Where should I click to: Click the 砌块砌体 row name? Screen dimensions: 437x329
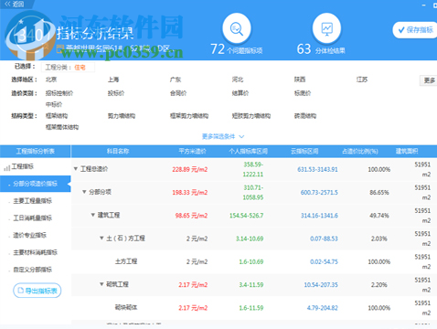pyautogui.click(x=126, y=307)
